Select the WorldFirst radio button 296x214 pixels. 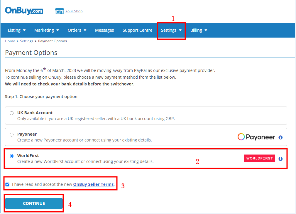click(x=11, y=156)
